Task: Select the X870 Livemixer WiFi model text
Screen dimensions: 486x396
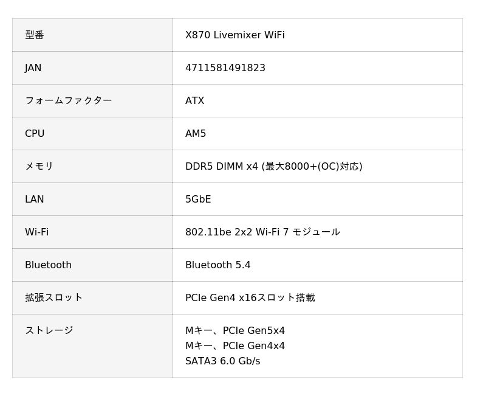Action: point(234,35)
